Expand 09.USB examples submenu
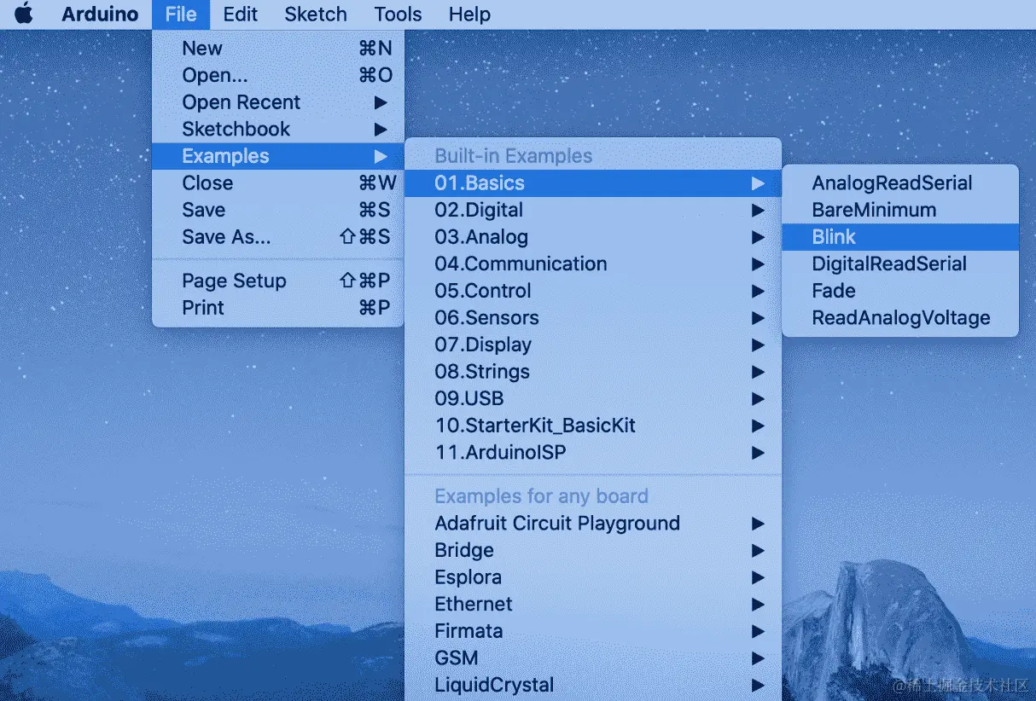1036x701 pixels. point(593,399)
